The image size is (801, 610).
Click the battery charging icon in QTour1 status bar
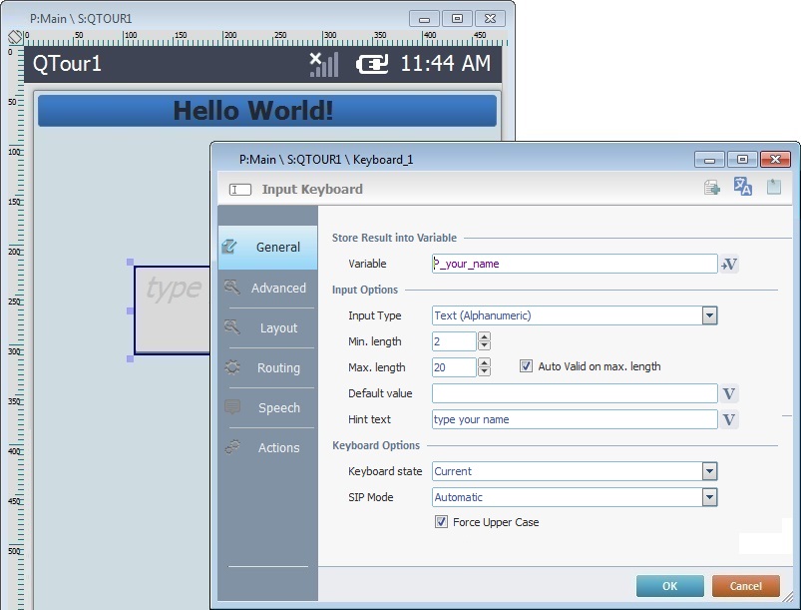point(372,65)
